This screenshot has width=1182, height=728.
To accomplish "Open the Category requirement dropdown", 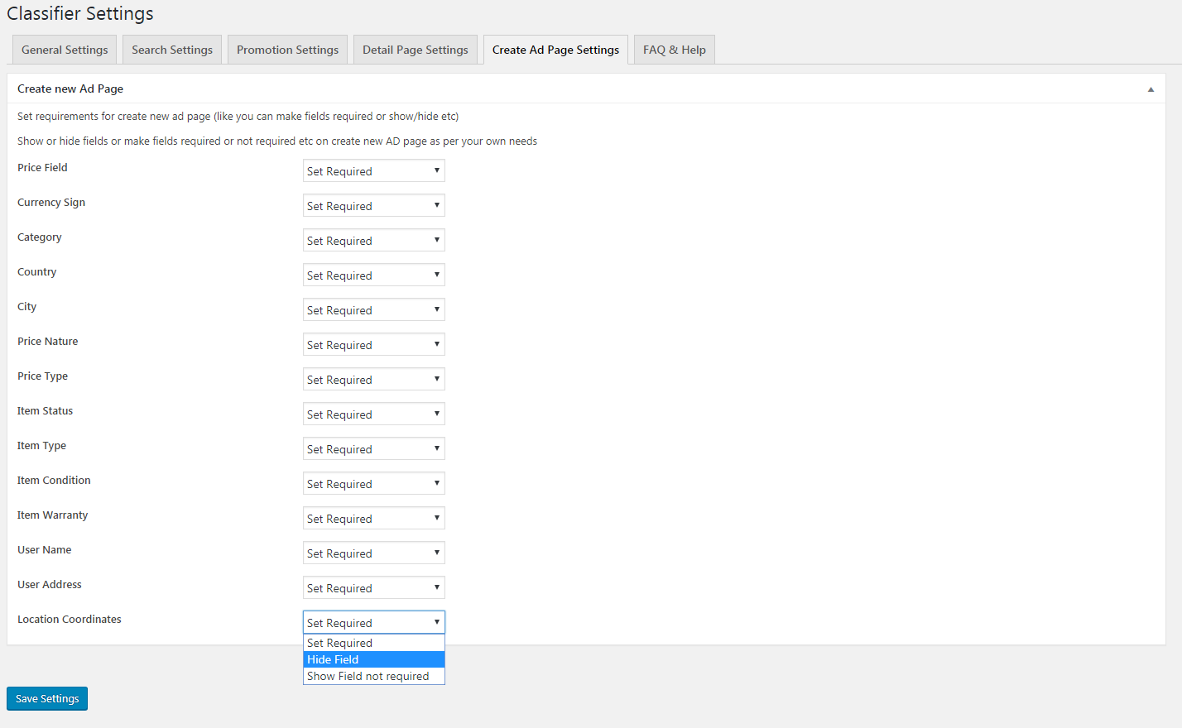I will [x=373, y=241].
